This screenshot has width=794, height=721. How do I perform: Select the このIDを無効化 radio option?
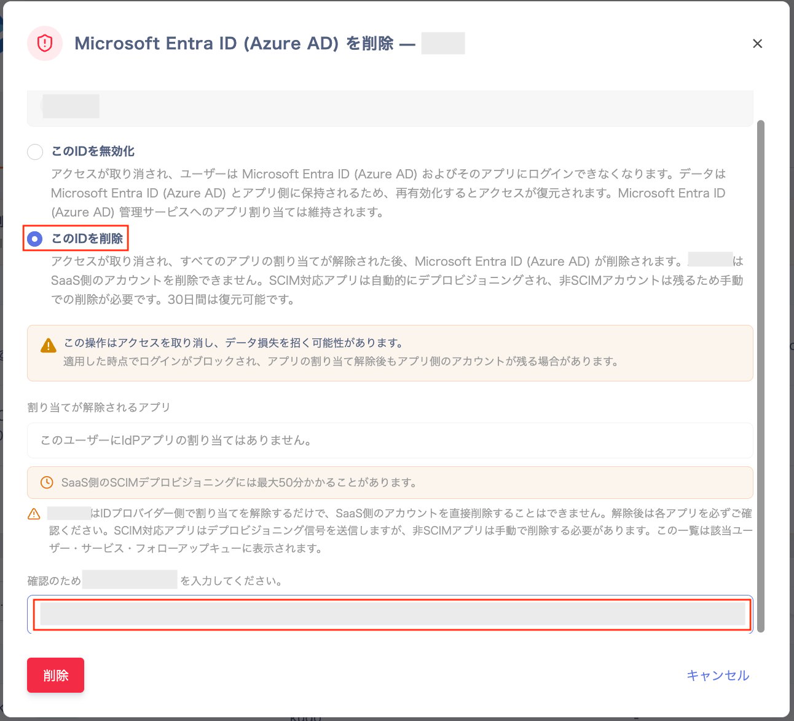pos(35,151)
